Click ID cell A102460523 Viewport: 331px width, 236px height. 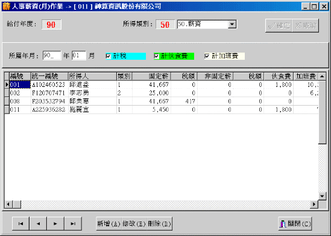pyautogui.click(x=49, y=85)
